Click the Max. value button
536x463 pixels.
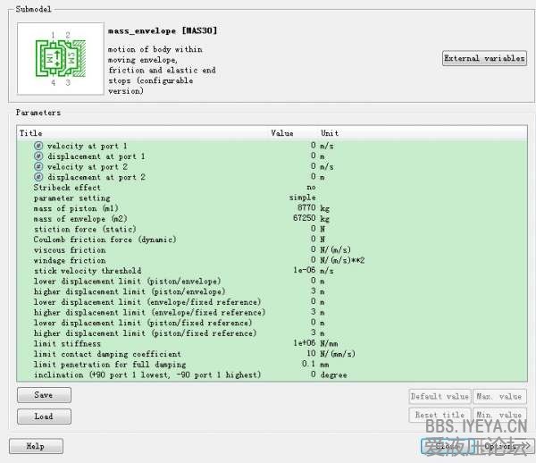tap(499, 396)
